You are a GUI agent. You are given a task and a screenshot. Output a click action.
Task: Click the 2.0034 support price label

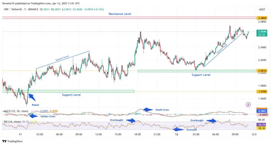(262, 71)
